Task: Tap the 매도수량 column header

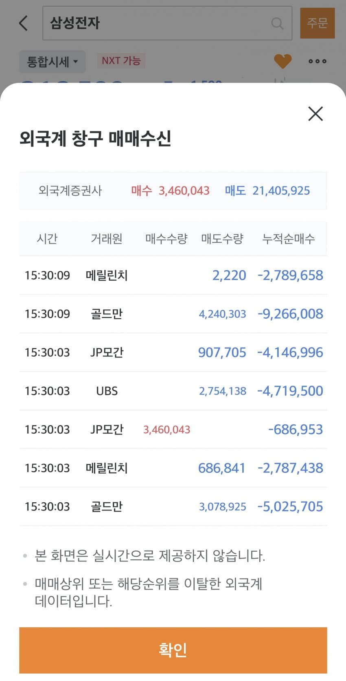Action: tap(222, 239)
